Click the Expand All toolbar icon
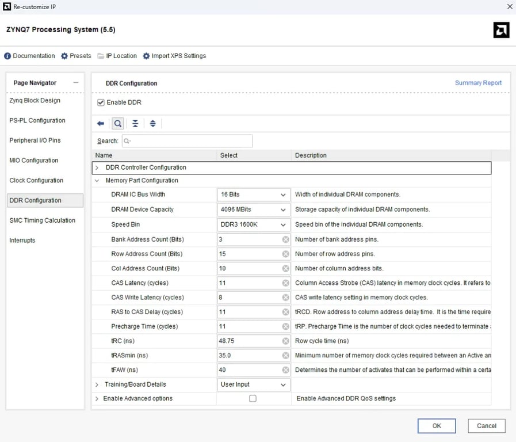 tap(152, 124)
